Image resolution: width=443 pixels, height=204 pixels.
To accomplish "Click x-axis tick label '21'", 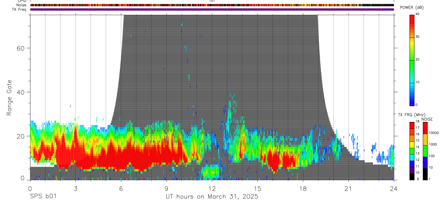I will [x=348, y=189].
